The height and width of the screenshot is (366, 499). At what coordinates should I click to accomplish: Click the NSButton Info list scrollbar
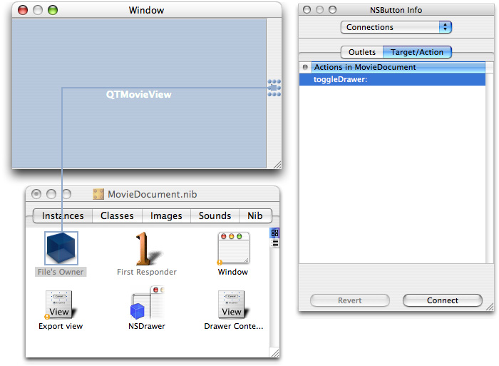tap(490, 168)
